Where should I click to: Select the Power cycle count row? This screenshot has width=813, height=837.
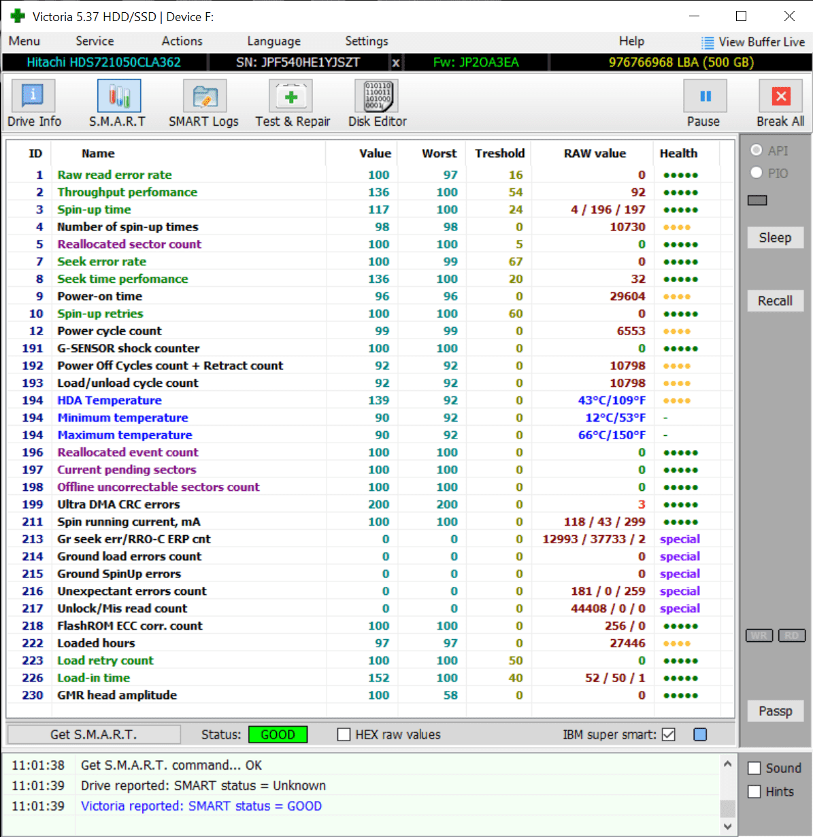pos(370,331)
